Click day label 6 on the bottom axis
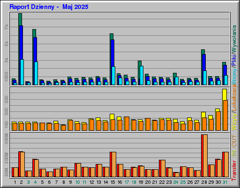The image size is (240, 188). (49, 182)
